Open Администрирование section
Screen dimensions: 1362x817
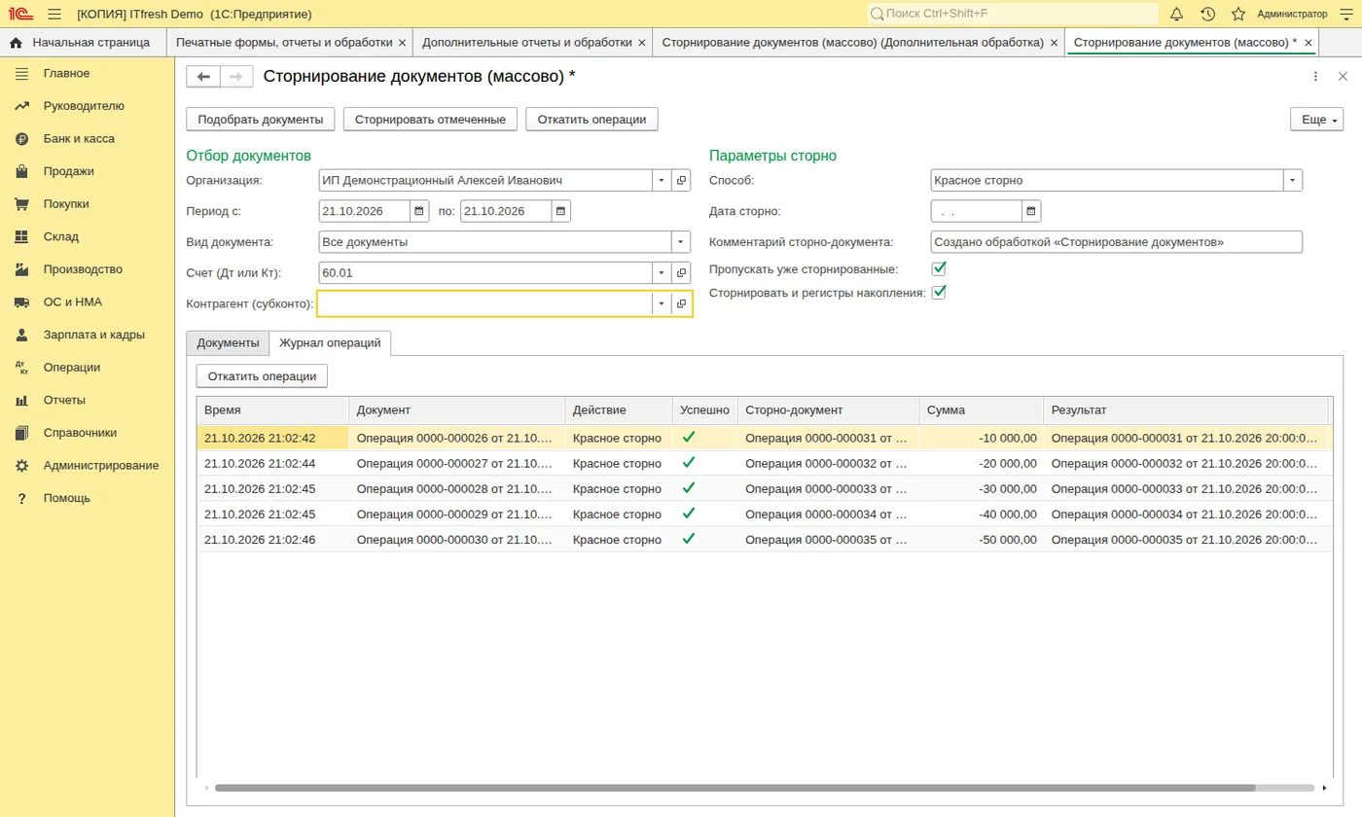click(x=101, y=466)
